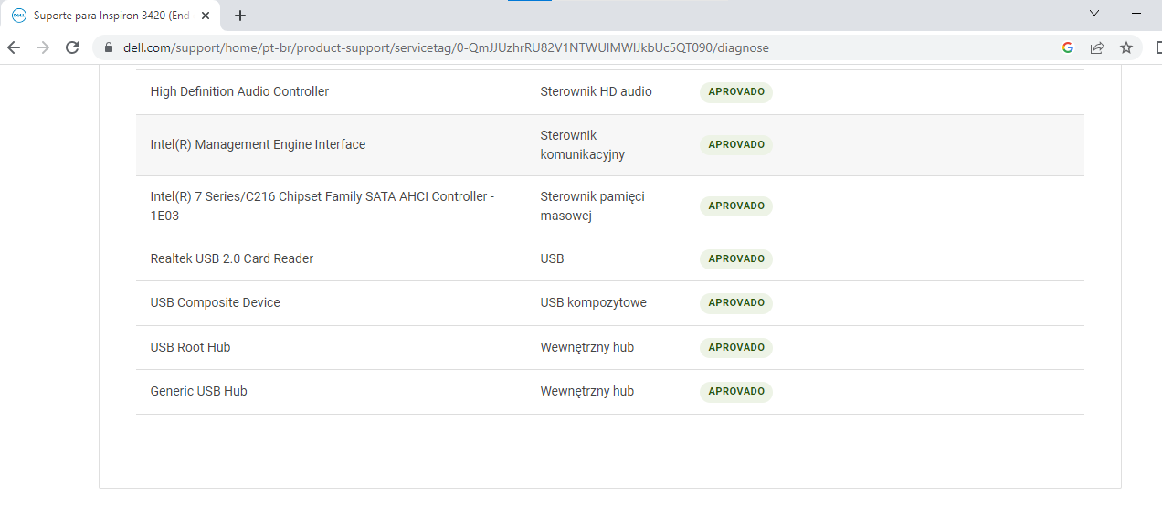Click Intel 7 Series SATA AHCI Controller text
The width and height of the screenshot is (1162, 517).
tap(322, 206)
